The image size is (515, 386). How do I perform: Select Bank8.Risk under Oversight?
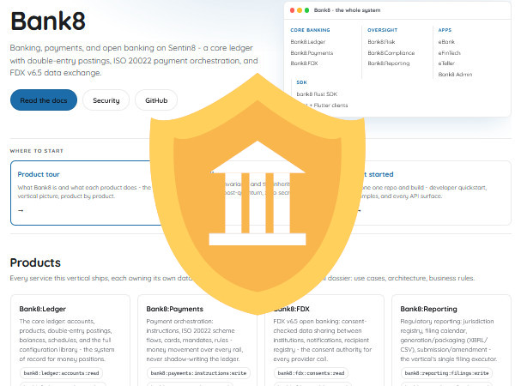381,42
